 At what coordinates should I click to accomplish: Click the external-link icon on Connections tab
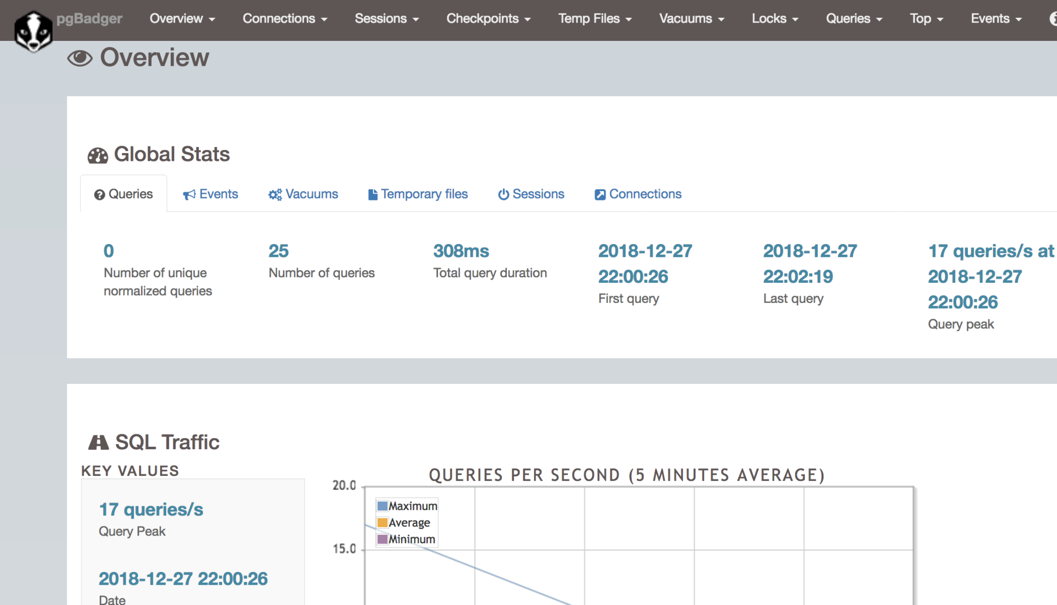tap(600, 195)
